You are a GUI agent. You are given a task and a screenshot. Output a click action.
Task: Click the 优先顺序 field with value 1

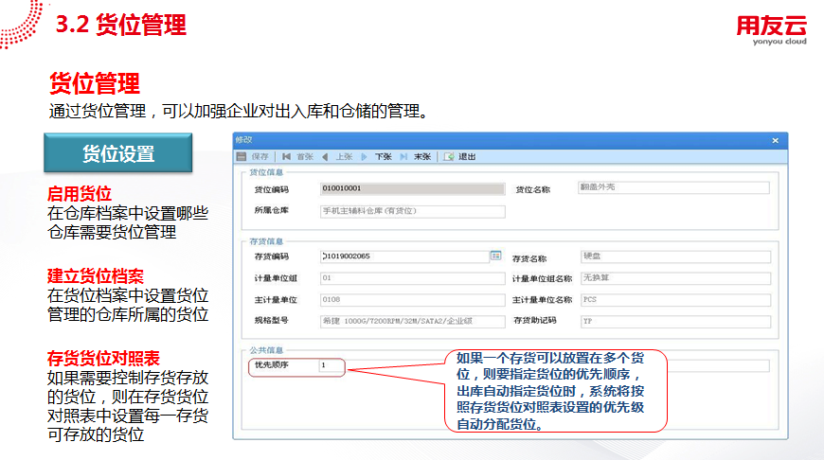[x=331, y=365]
